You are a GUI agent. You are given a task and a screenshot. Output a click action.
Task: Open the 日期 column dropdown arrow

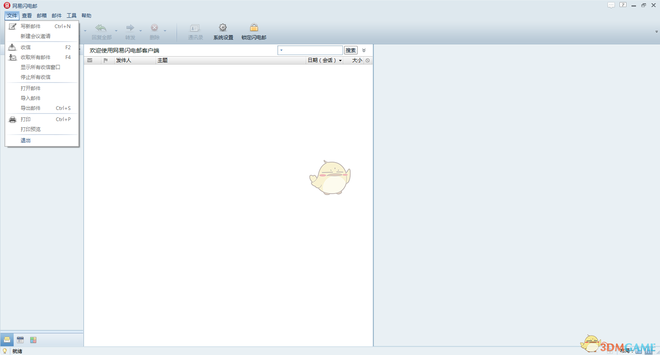click(x=340, y=61)
